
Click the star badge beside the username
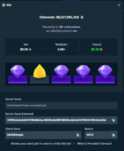pyautogui.click(x=57, y=27)
